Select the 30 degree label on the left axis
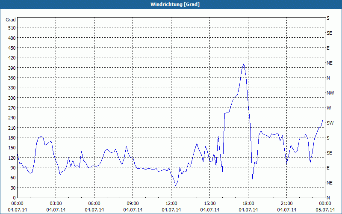The image size is (342, 214). pyautogui.click(x=13, y=188)
